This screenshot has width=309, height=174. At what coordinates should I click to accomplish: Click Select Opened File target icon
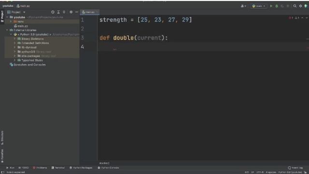point(53,12)
